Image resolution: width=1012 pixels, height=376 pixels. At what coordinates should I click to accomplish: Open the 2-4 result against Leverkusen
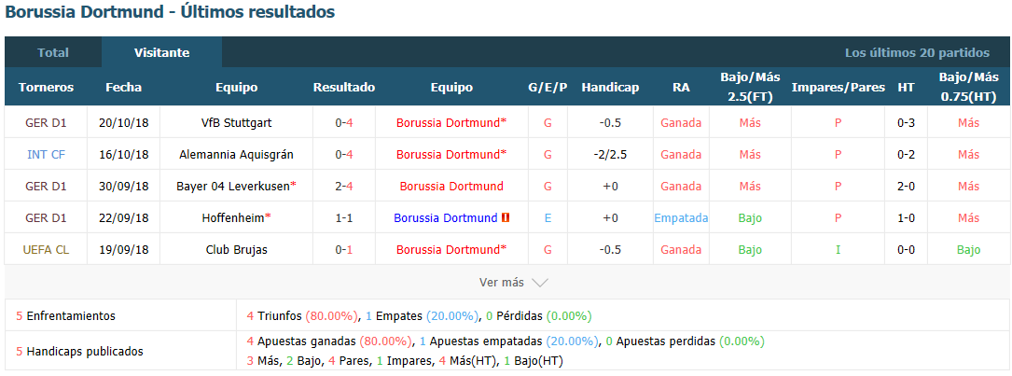tap(344, 186)
